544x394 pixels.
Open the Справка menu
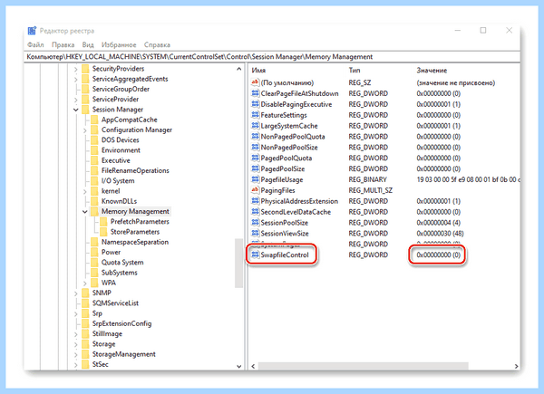[x=157, y=44]
